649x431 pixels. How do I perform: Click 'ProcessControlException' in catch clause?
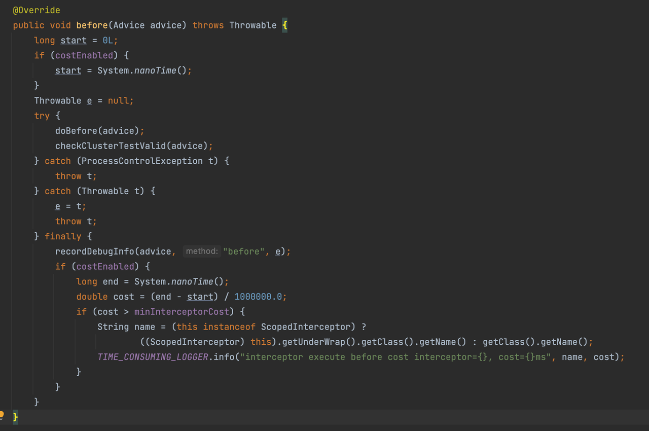[142, 161]
